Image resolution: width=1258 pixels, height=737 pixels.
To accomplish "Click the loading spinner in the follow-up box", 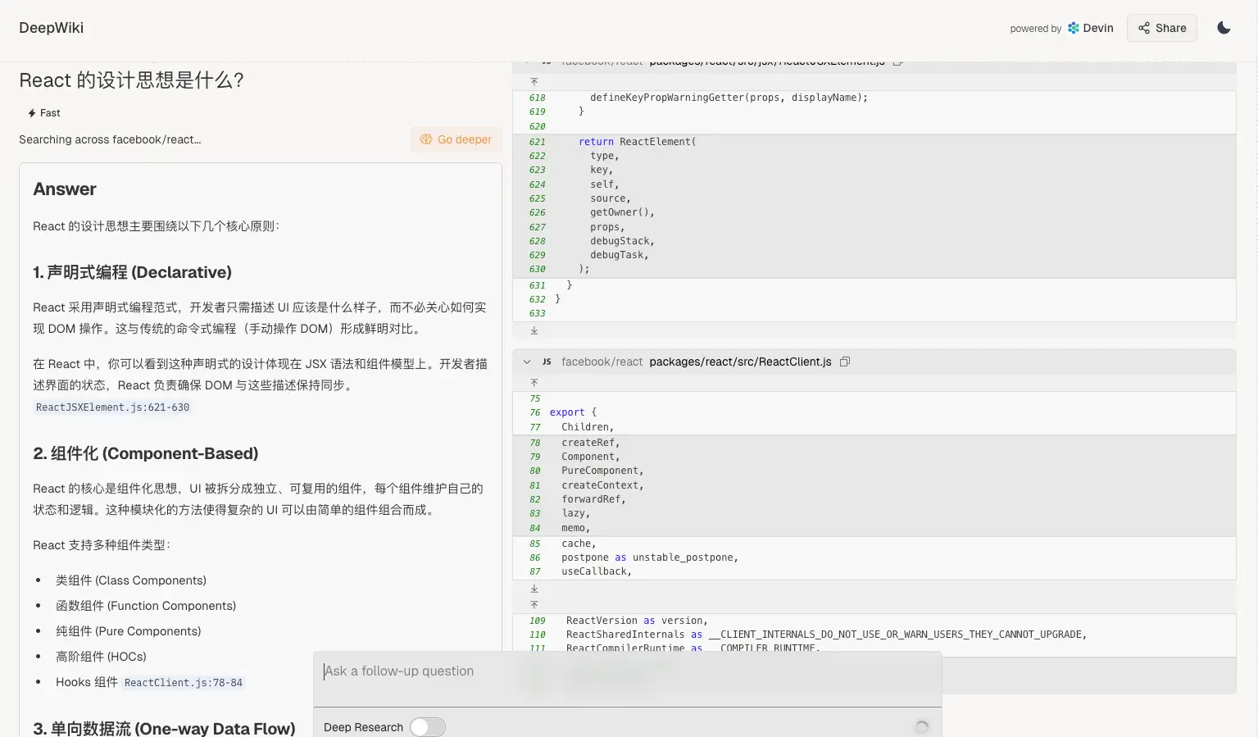I will coord(921,727).
